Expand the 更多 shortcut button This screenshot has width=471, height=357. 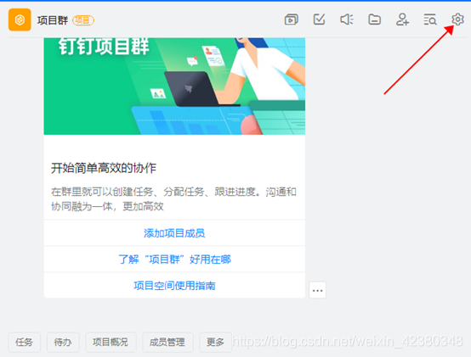tap(215, 342)
